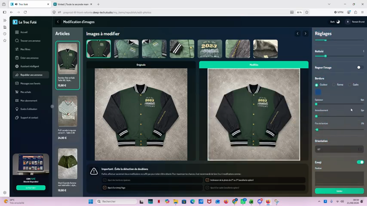
Task: Enable the Rogner l'image switch
Action: click(x=360, y=68)
